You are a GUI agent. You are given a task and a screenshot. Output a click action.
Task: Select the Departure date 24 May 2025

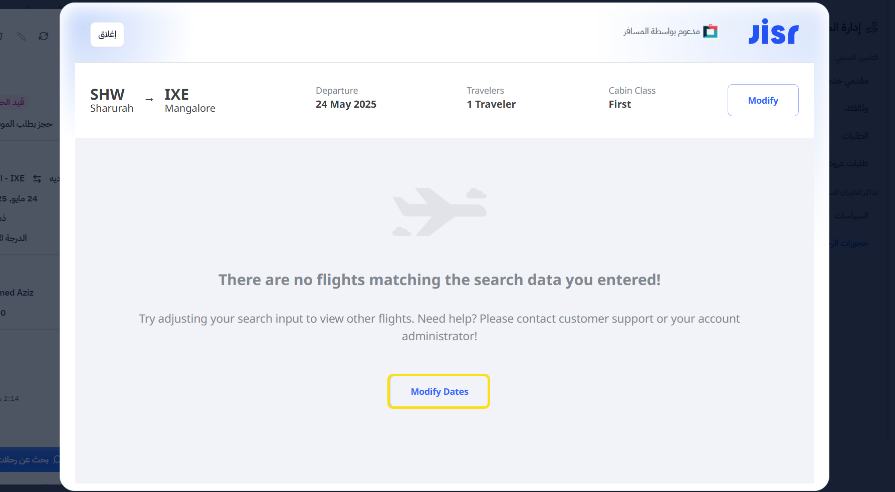[x=346, y=104]
